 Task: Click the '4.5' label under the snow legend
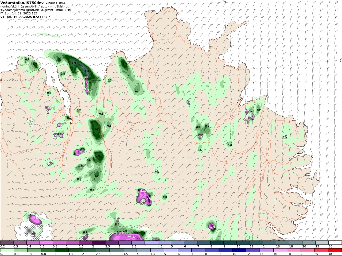(x=160, y=246)
